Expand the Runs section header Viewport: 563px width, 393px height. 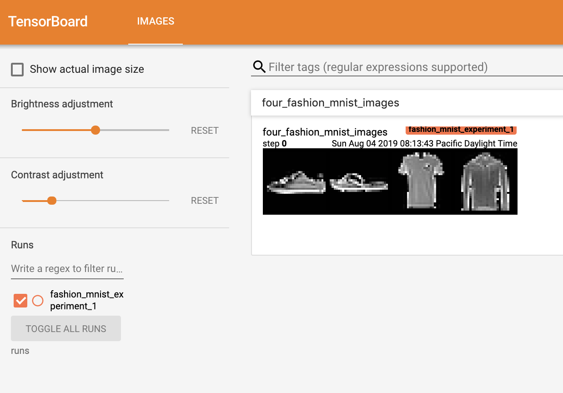coord(22,245)
